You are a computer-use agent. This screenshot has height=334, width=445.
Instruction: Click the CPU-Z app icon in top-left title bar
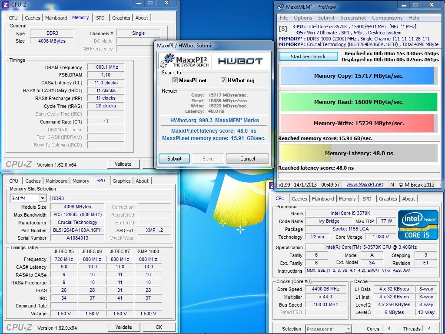5,4
